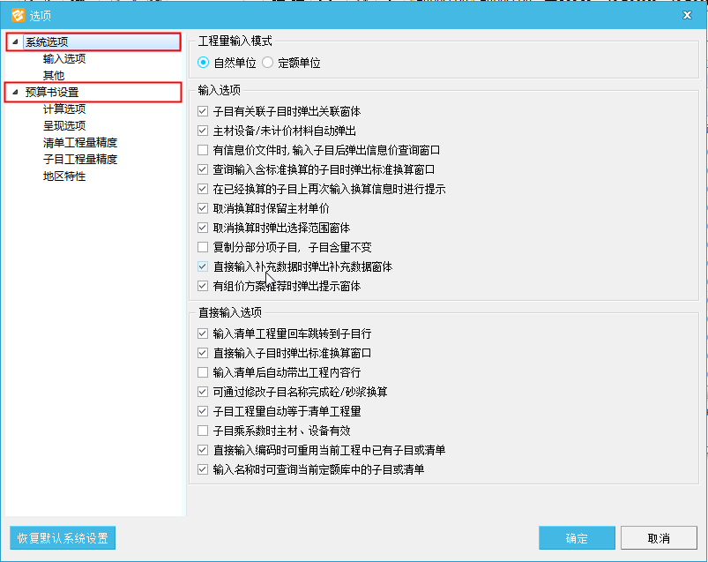Select 输入选项 in the tree

[64, 59]
